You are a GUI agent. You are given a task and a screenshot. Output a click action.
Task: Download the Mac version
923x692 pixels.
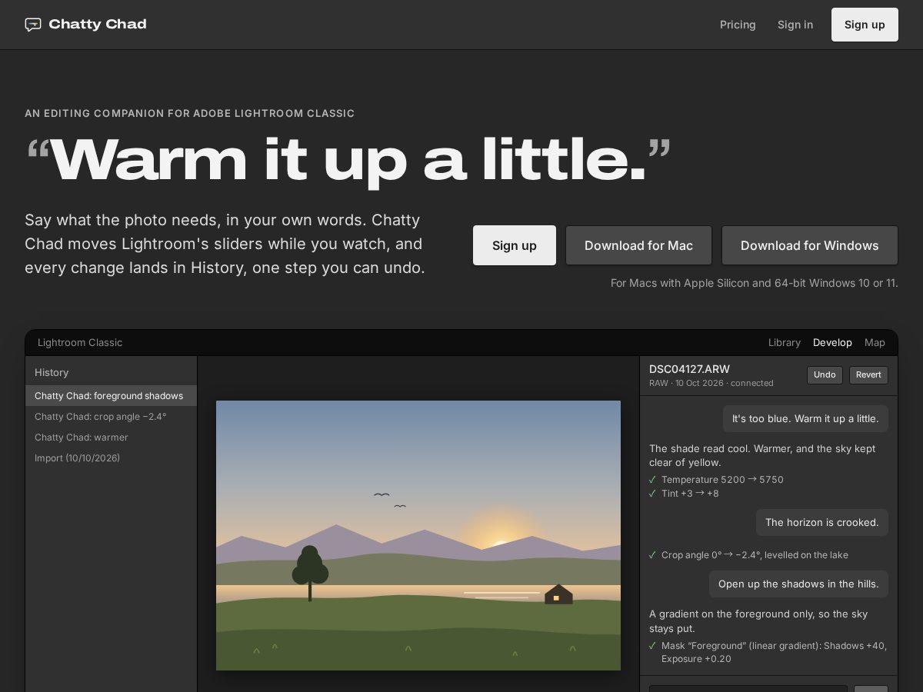[x=638, y=245]
